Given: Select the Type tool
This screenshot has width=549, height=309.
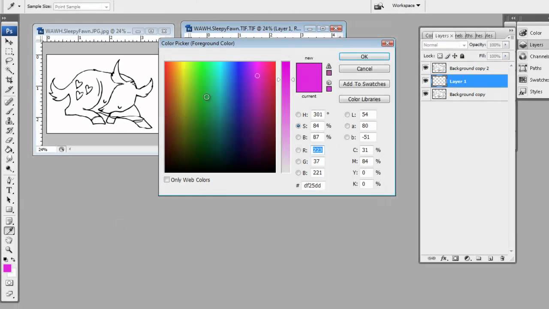Looking at the screenshot, I should tap(9, 190).
